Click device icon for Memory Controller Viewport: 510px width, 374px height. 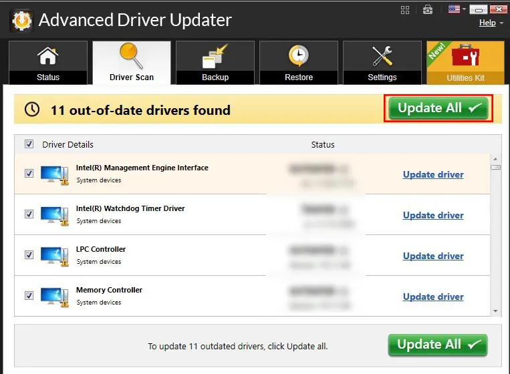[x=55, y=297]
